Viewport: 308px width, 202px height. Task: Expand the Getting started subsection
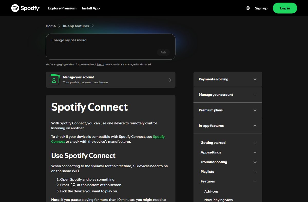click(x=228, y=143)
